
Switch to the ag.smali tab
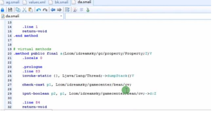[10, 2]
